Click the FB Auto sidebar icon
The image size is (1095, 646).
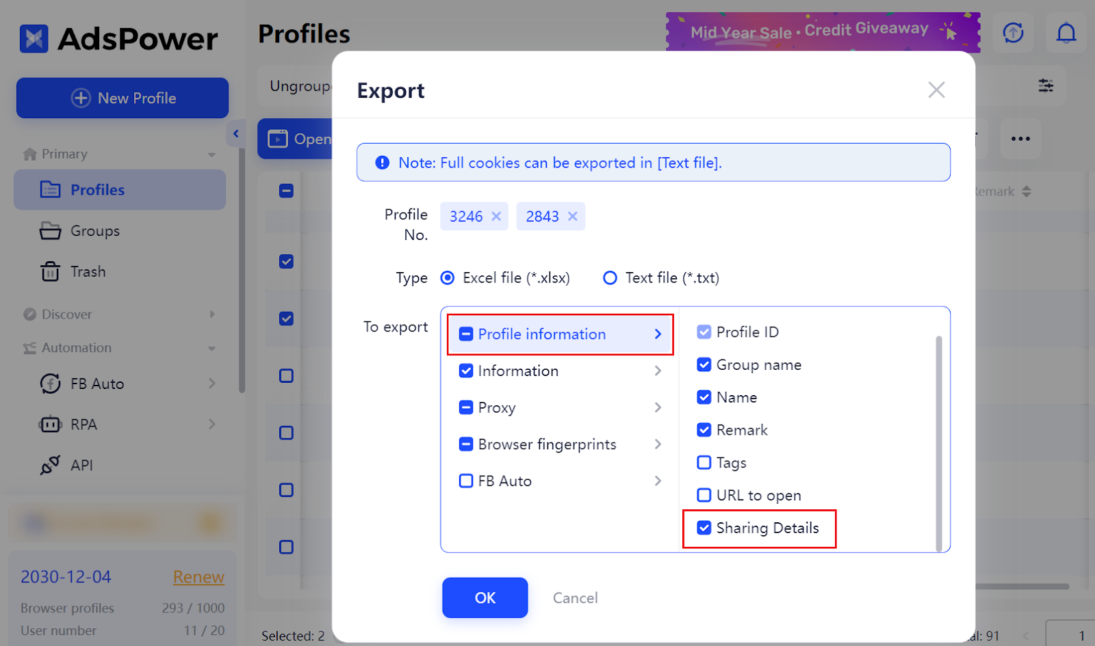(x=50, y=383)
